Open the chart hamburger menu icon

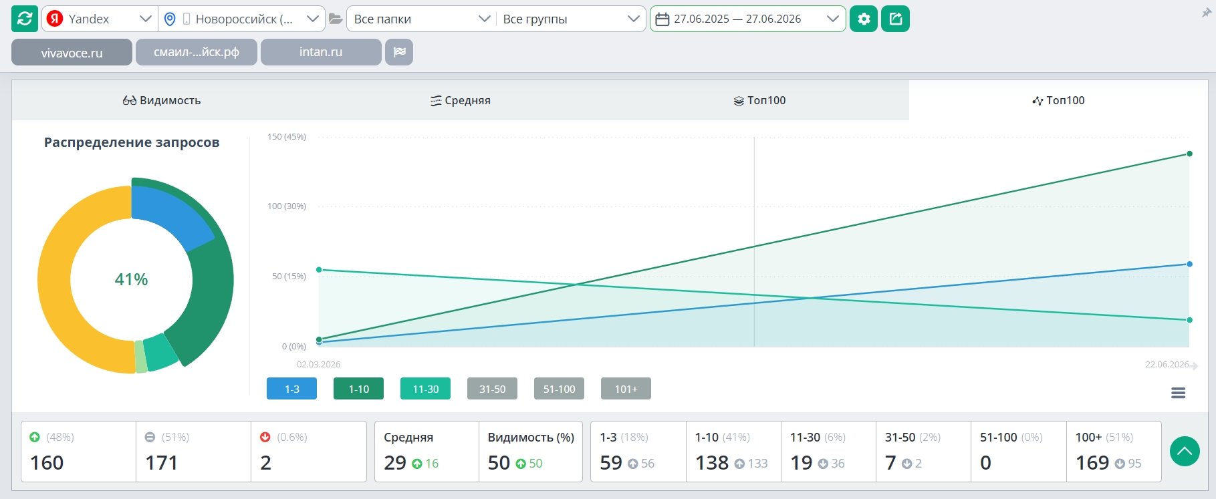click(1179, 393)
